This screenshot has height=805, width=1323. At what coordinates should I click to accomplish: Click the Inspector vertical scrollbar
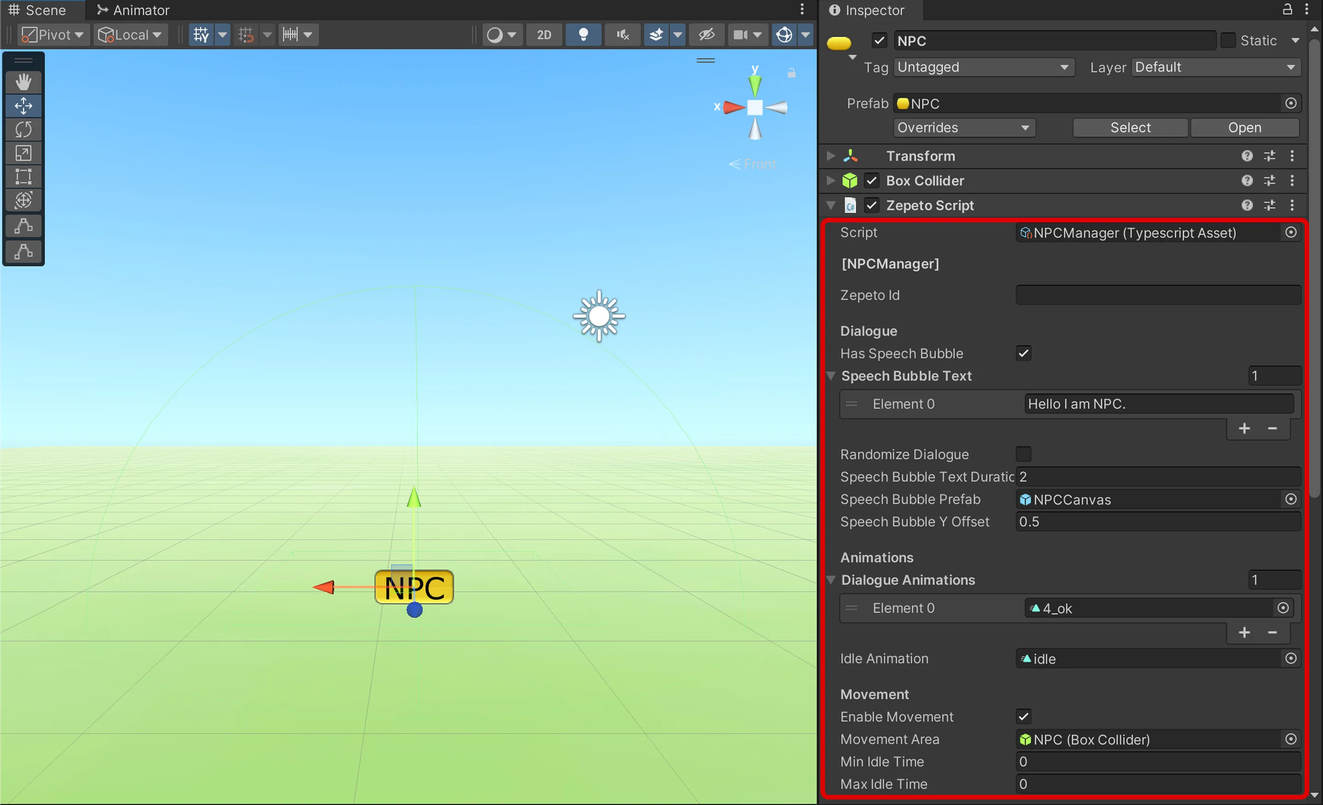[1314, 268]
